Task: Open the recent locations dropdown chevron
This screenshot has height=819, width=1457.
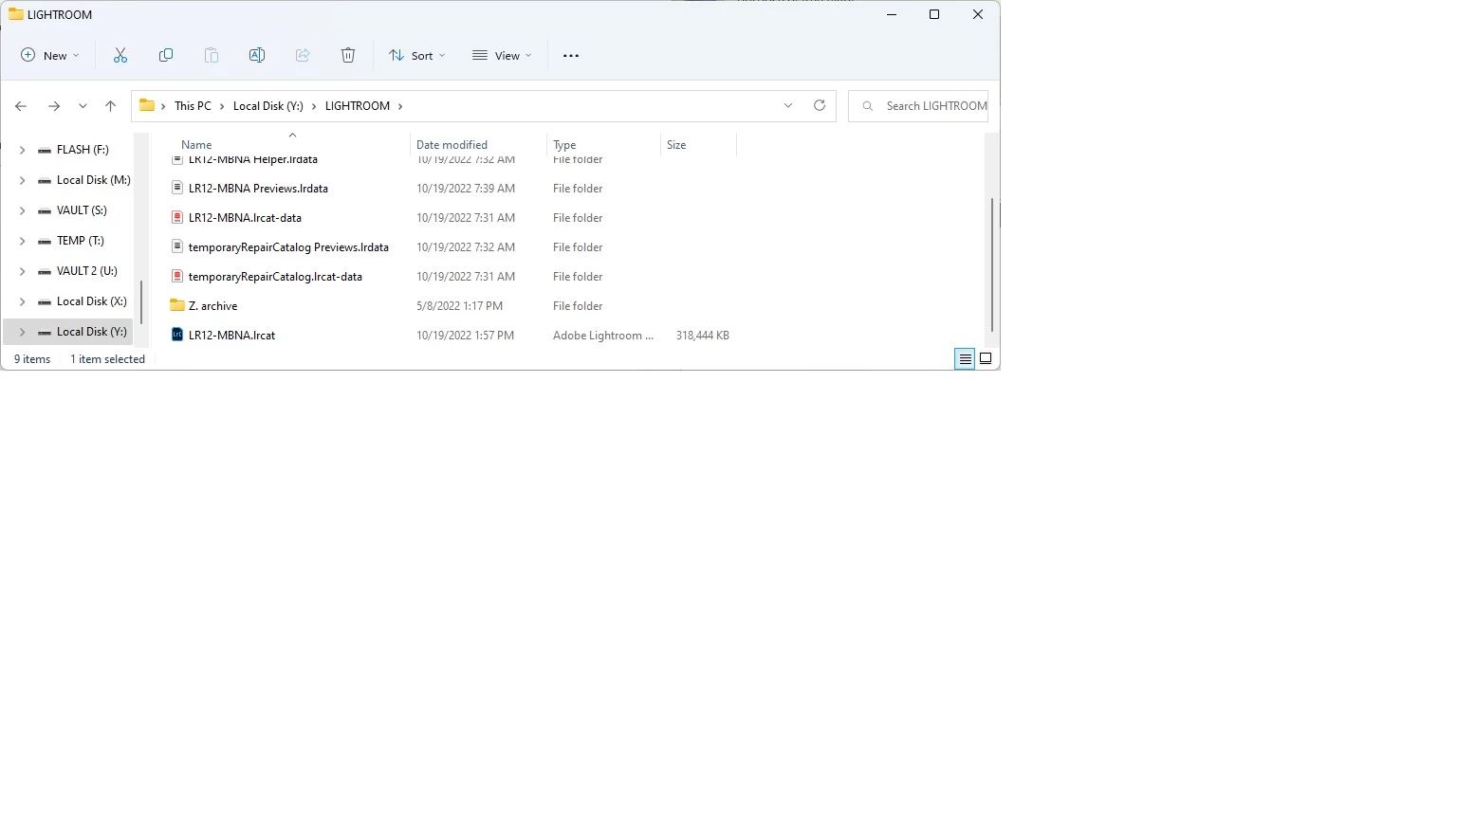Action: pyautogui.click(x=83, y=106)
